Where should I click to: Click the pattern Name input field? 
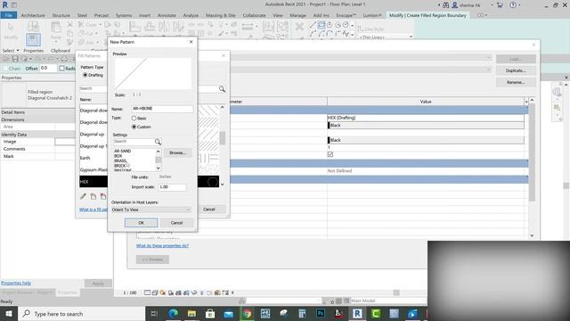[162, 109]
